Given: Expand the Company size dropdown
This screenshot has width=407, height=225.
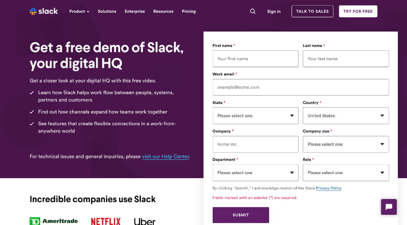Looking at the screenshot, I should [x=345, y=144].
